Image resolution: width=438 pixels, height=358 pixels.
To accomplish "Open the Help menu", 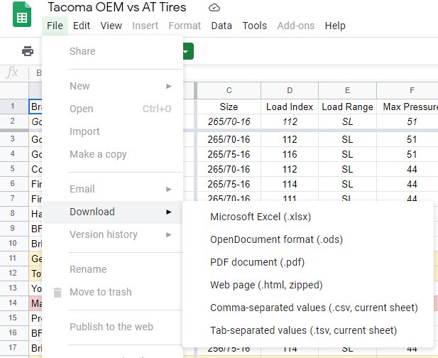I will (335, 26).
